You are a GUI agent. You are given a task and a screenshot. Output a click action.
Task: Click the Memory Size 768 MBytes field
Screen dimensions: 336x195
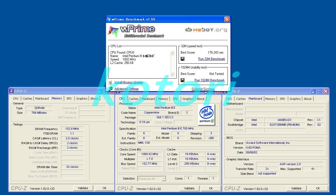pyautogui.click(x=39, y=113)
